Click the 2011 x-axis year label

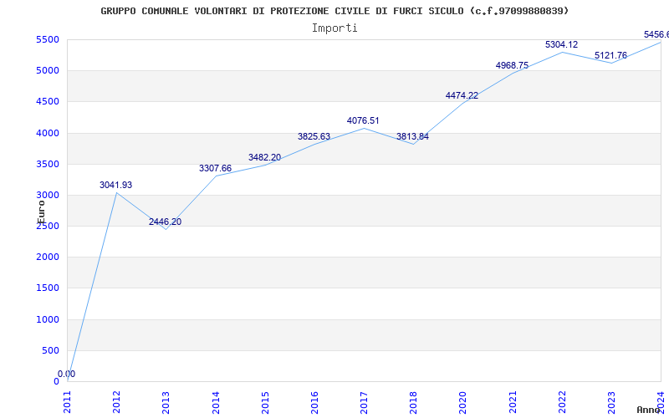[67, 402]
